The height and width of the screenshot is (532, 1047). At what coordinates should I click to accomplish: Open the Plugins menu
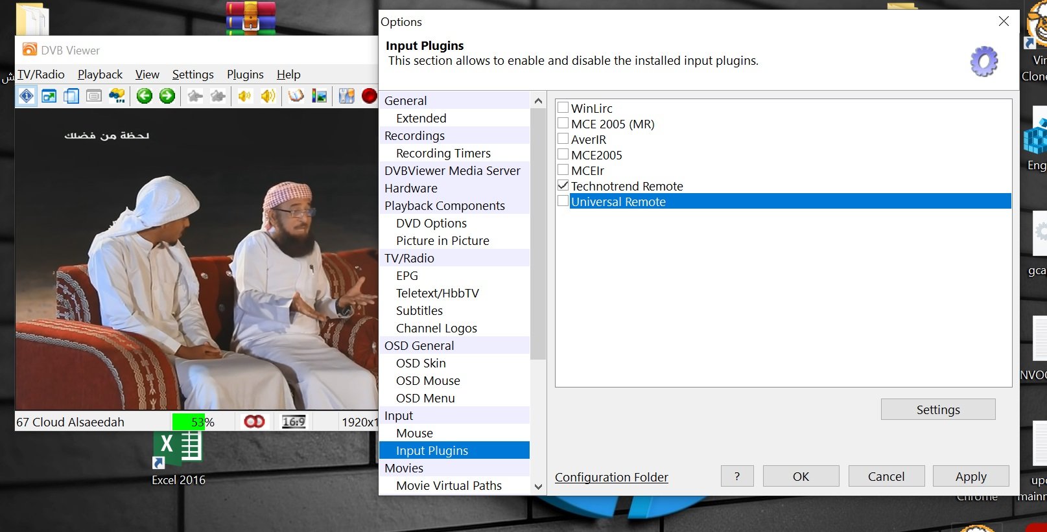[x=245, y=75]
